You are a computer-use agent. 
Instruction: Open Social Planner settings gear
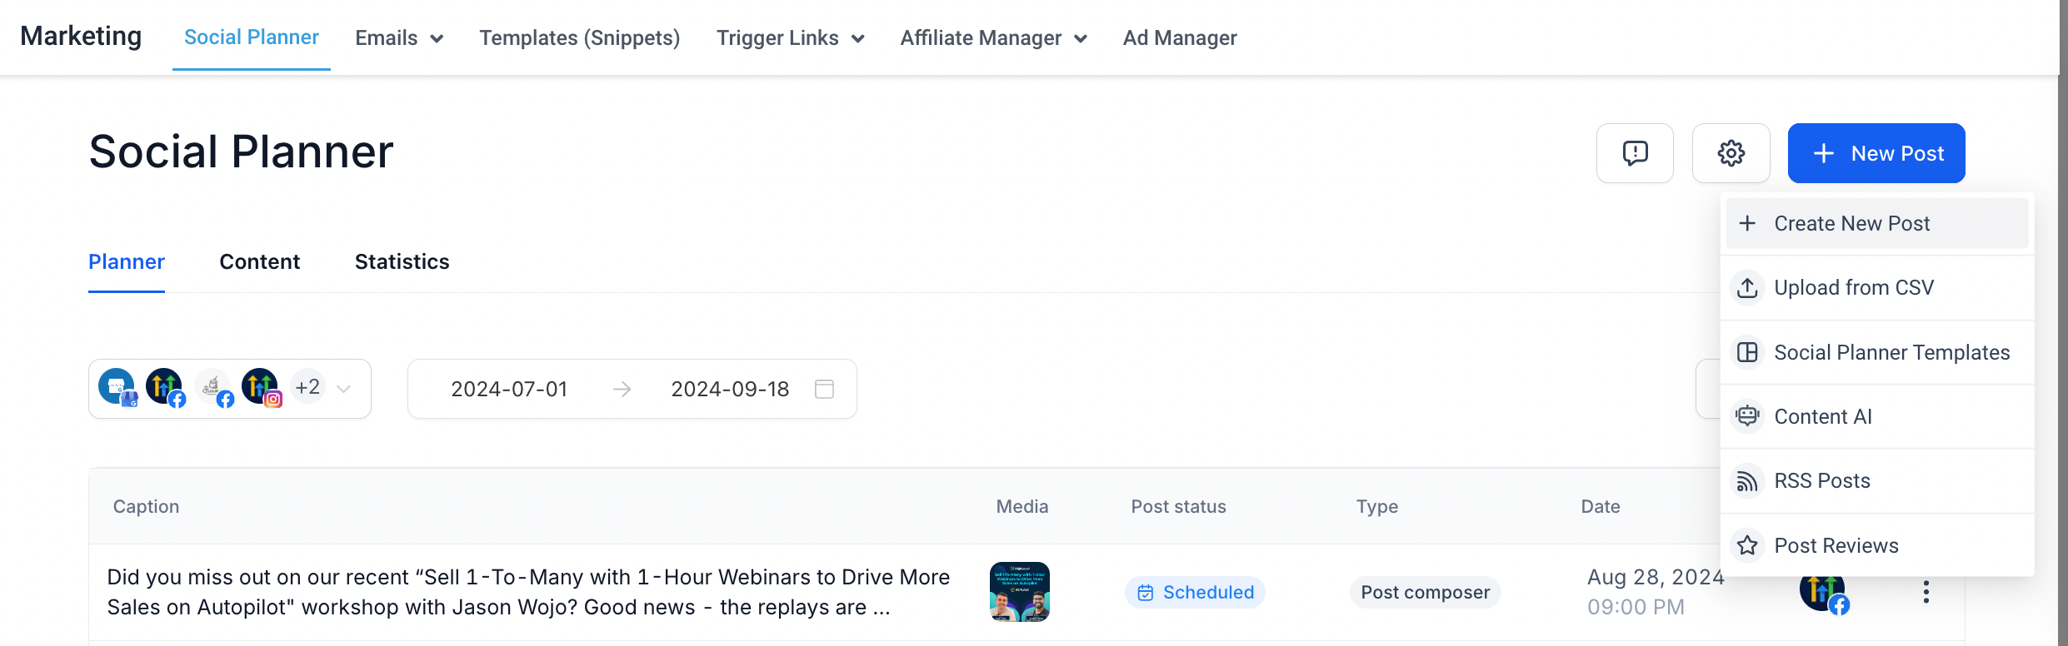pos(1731,153)
